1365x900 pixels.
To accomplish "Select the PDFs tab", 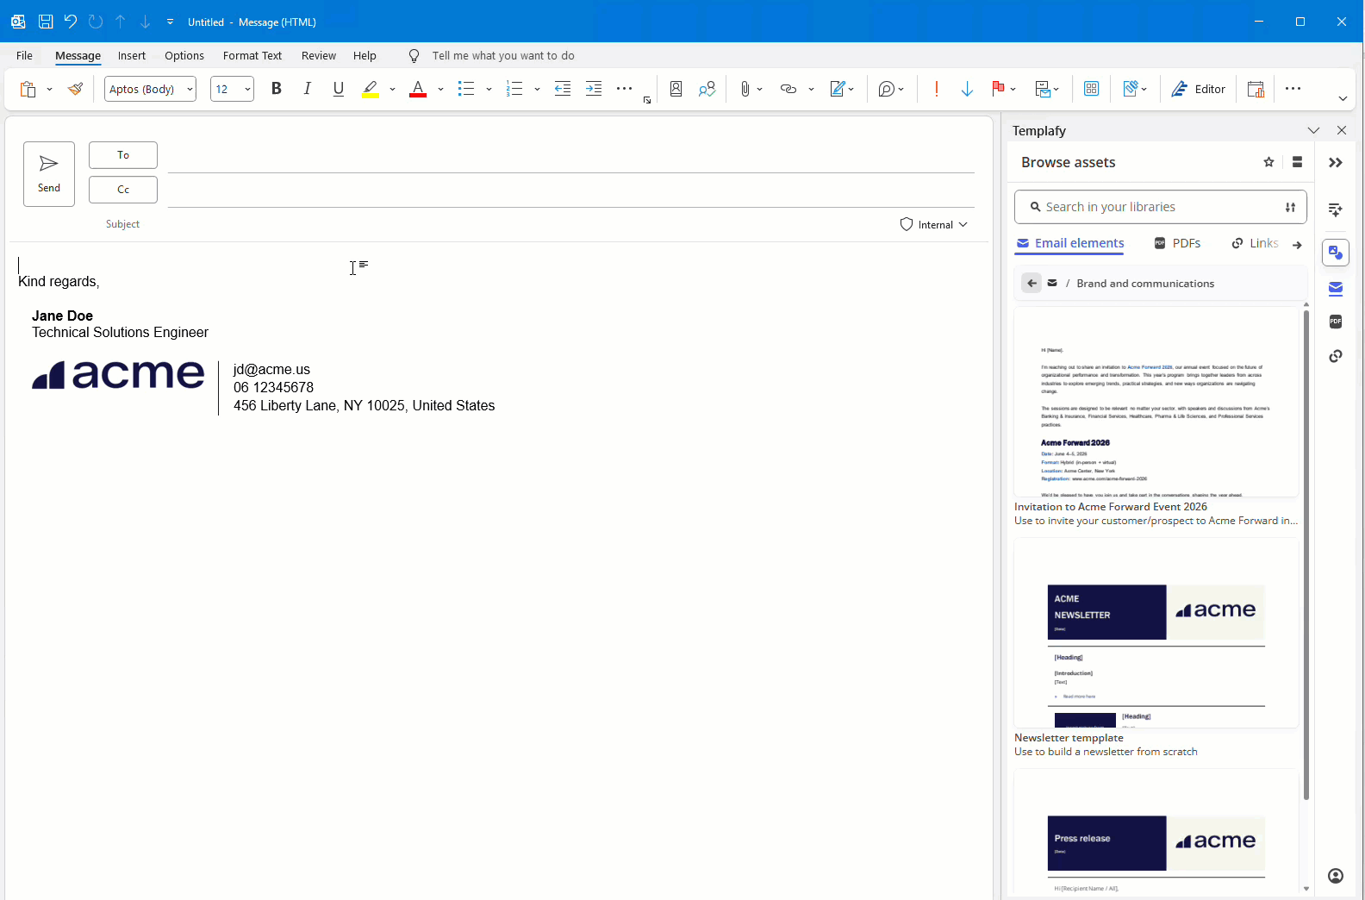I will click(1177, 243).
